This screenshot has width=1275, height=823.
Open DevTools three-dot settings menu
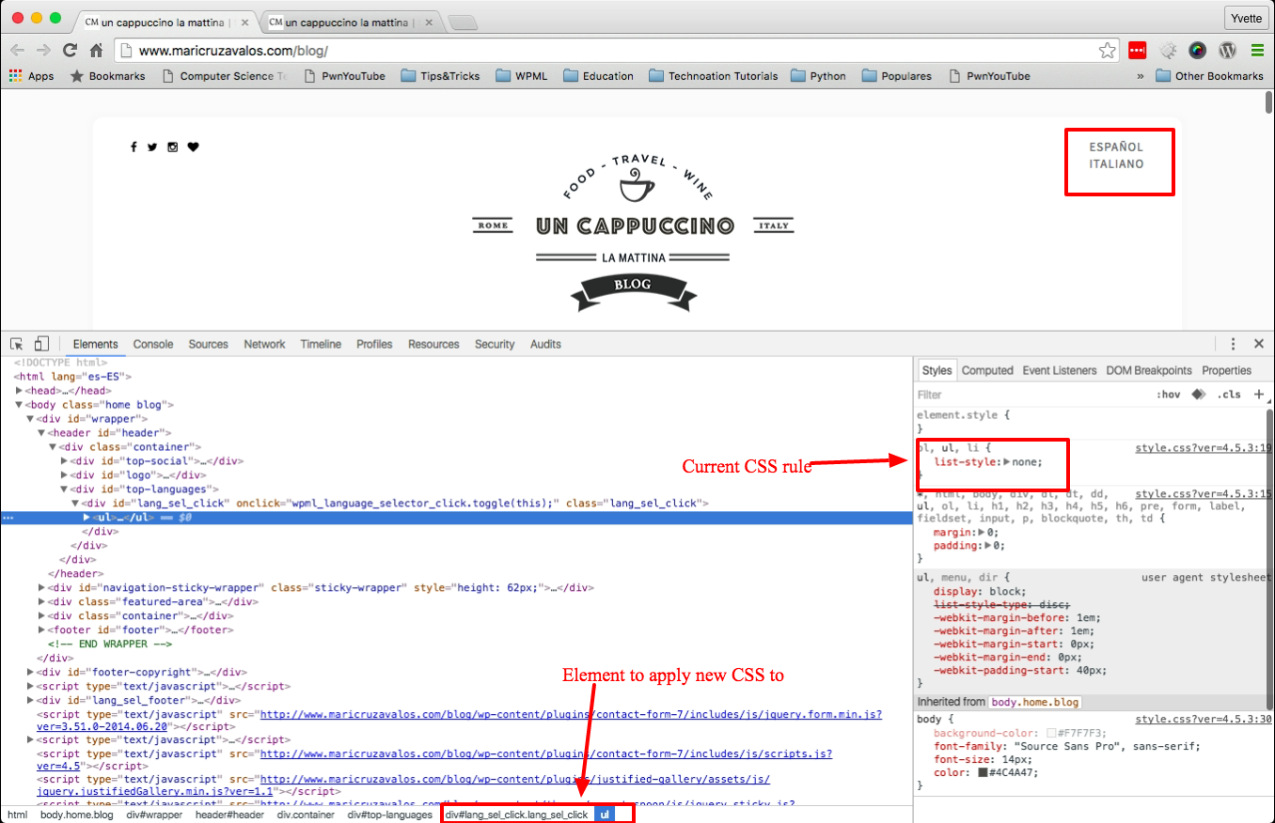tap(1233, 344)
